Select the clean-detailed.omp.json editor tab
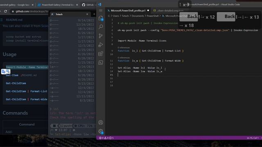262x147 pixels. point(168,11)
